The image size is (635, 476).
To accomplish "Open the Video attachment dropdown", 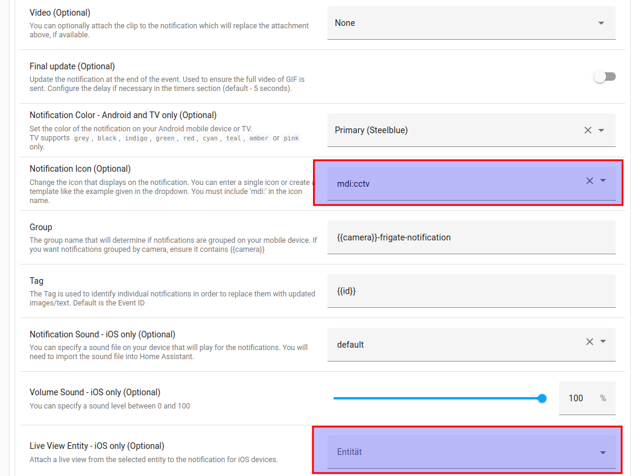I will [601, 23].
